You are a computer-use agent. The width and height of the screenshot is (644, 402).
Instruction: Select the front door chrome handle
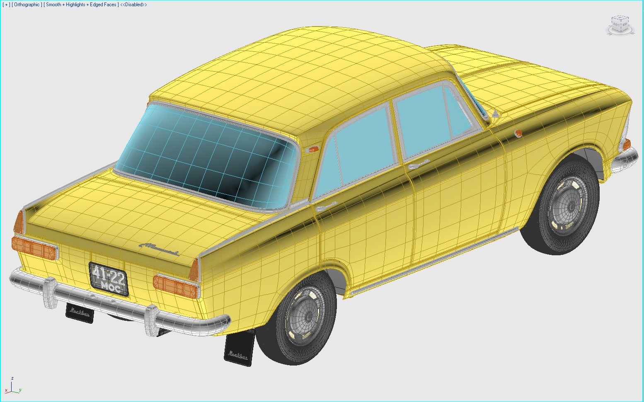click(419, 164)
